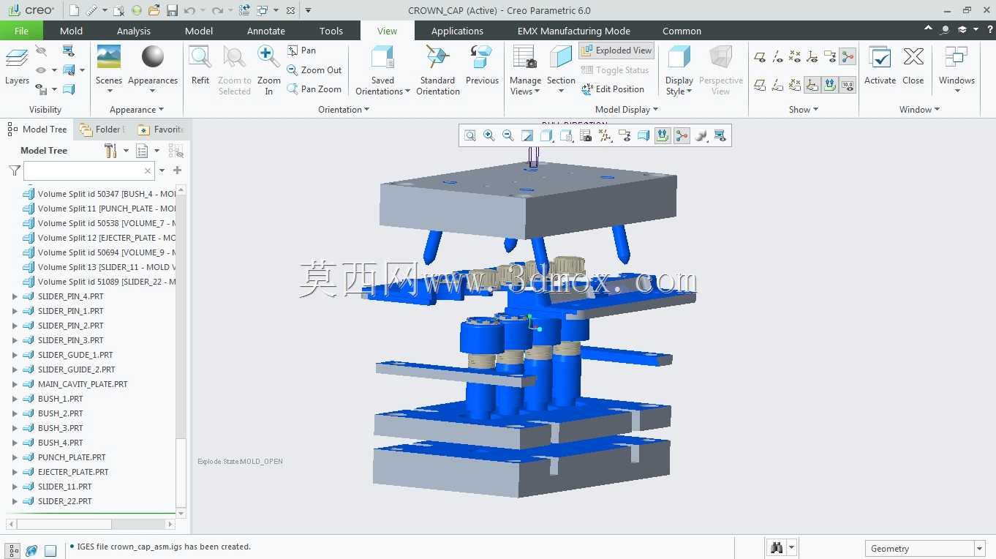Click the model tree horizontal scrollbar
996x559 pixels.
(91, 524)
